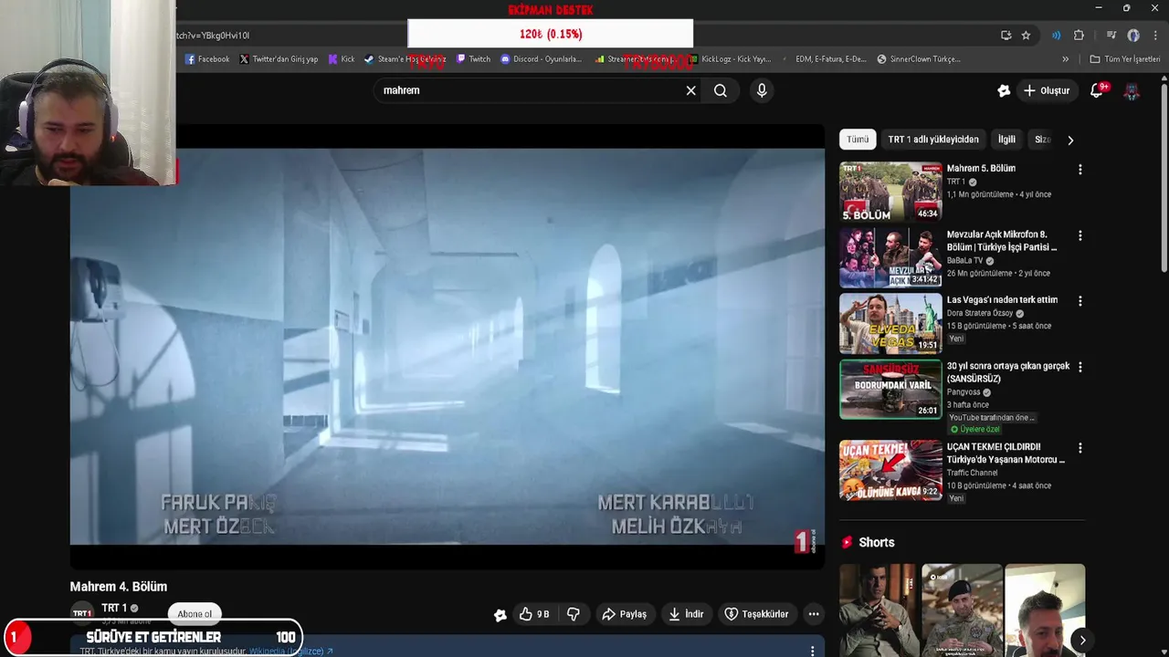Image resolution: width=1169 pixels, height=657 pixels.
Task: Submit search with the magnifier icon
Action: (721, 90)
